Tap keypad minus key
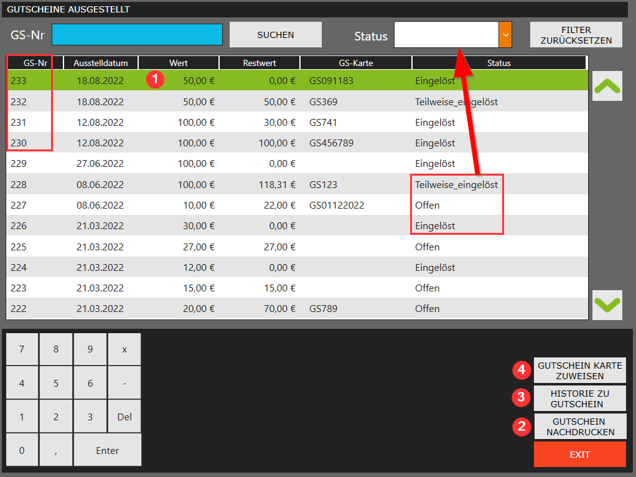The width and height of the screenshot is (636, 477). coord(124,383)
